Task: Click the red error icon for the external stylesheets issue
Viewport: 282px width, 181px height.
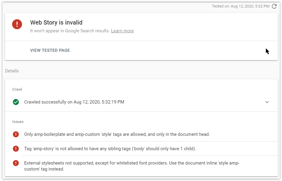Action: pos(16,163)
